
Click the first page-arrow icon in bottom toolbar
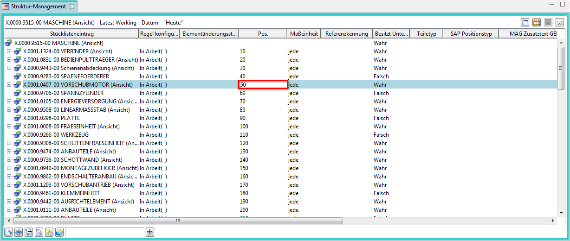tap(8, 232)
